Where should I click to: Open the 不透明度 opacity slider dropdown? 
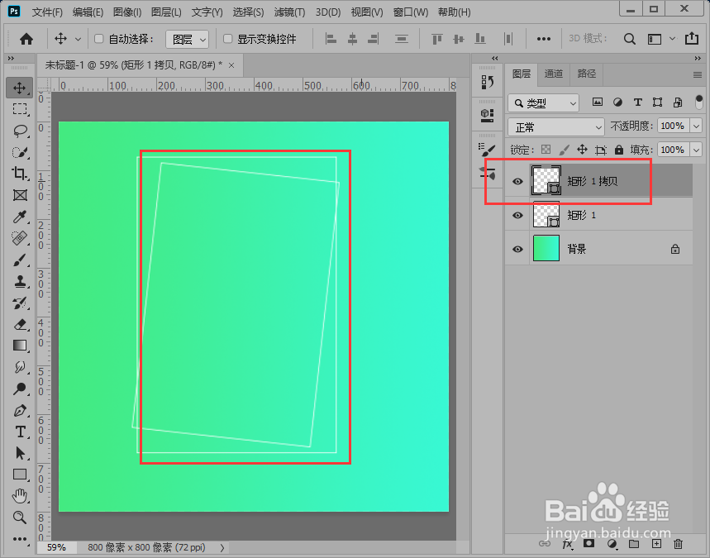[697, 126]
